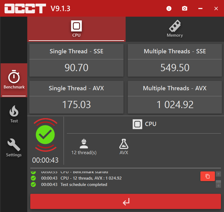Viewport: 224px width, 212px height.
Task: Click the green checkmark status indicator
Action: tap(45, 135)
